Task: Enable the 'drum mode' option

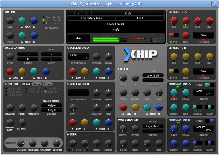Action: click(x=6, y=92)
